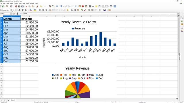Click the formula input line showing Month

(x=100, y=13)
